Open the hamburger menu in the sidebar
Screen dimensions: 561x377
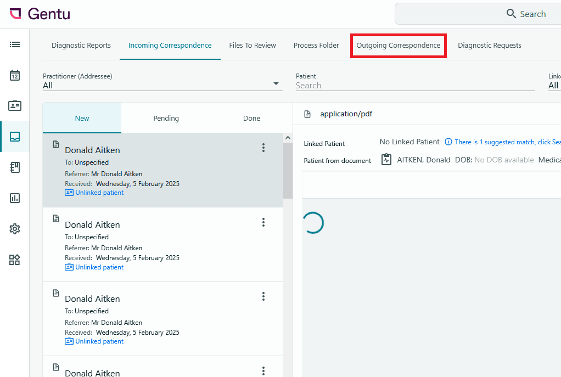[15, 44]
